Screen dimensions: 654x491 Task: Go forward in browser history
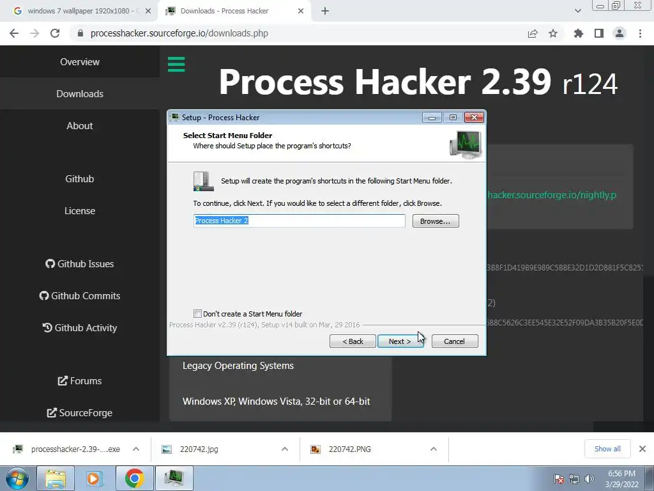pyautogui.click(x=34, y=33)
